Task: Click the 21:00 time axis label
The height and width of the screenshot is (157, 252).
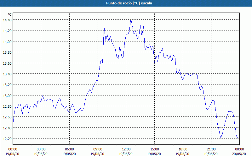Action: pyautogui.click(x=211, y=149)
